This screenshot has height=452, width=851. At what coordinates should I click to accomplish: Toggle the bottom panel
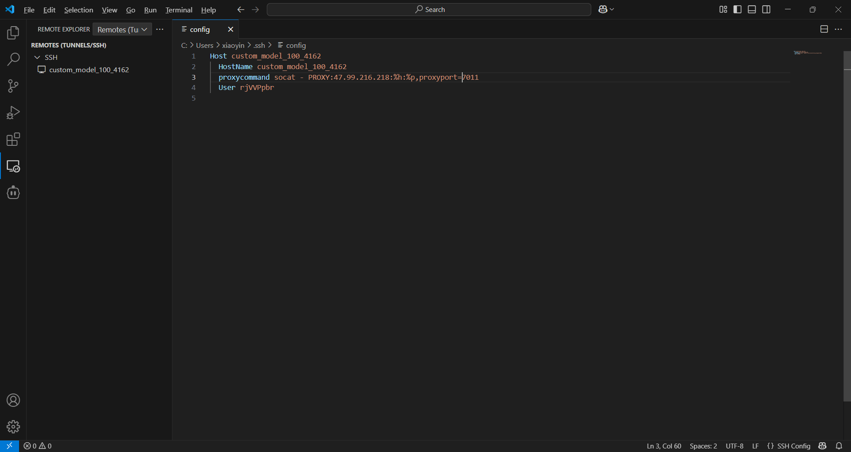(752, 9)
